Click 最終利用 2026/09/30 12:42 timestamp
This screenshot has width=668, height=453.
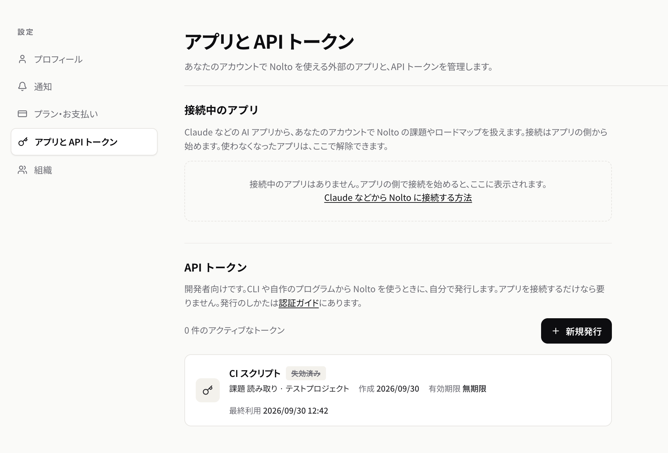pyautogui.click(x=279, y=411)
